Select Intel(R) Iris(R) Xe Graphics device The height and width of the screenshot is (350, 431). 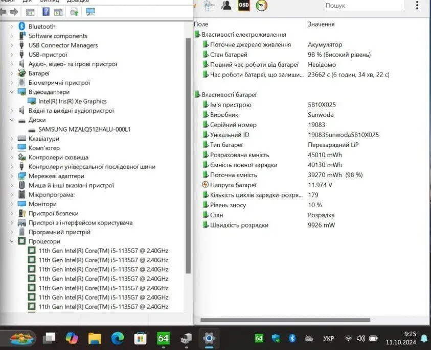click(72, 101)
